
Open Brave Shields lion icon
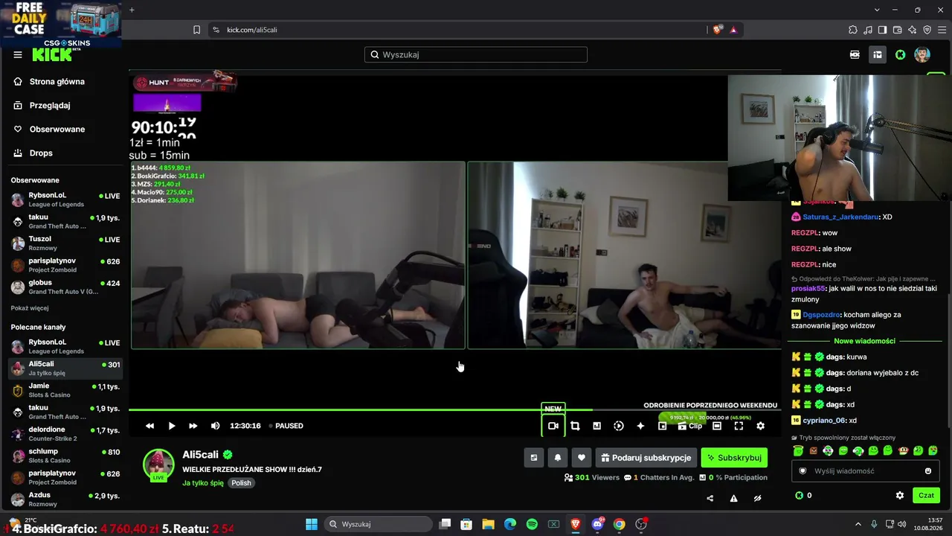717,30
